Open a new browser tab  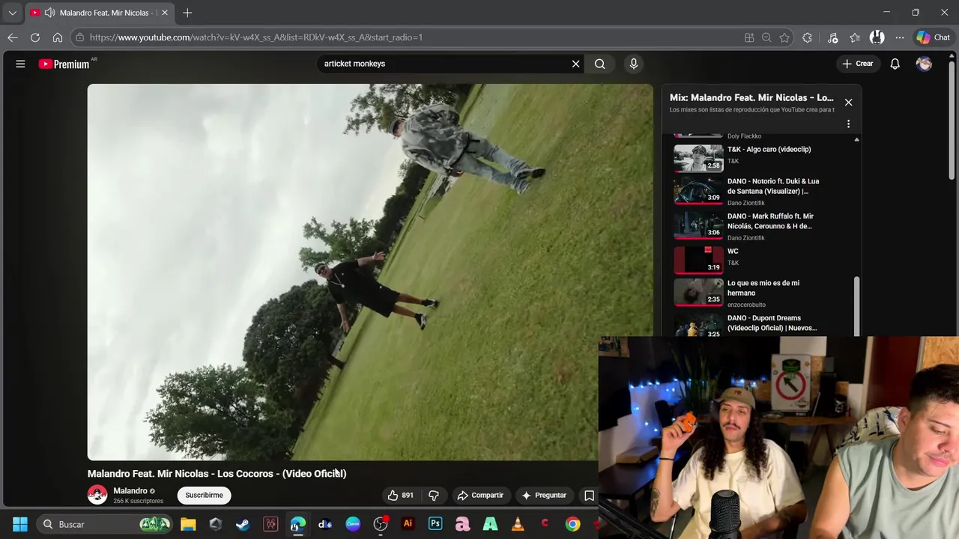click(x=187, y=13)
